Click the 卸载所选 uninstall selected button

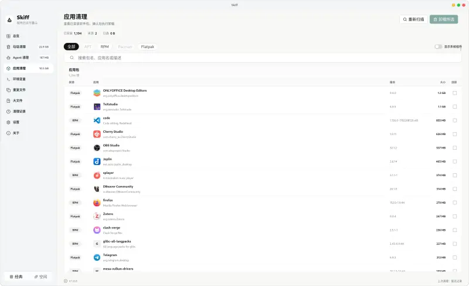pyautogui.click(x=444, y=19)
